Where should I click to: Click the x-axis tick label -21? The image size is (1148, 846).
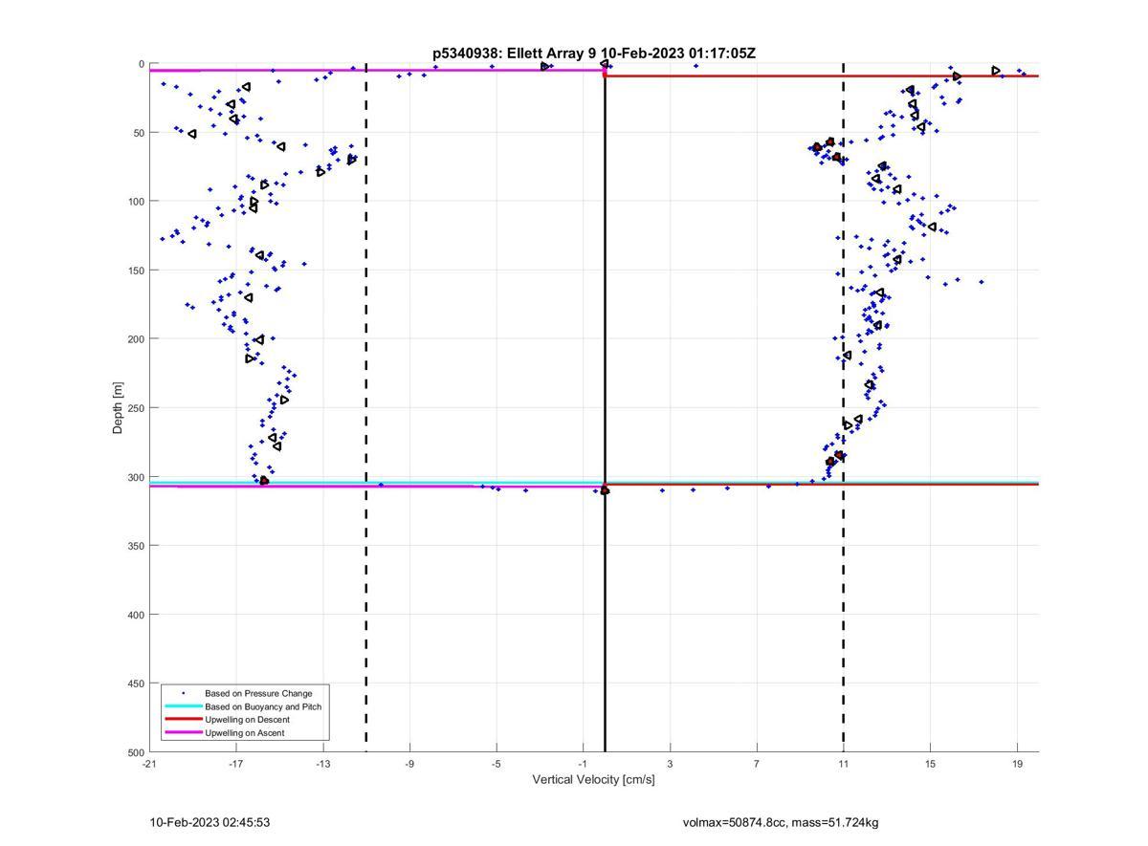[149, 764]
